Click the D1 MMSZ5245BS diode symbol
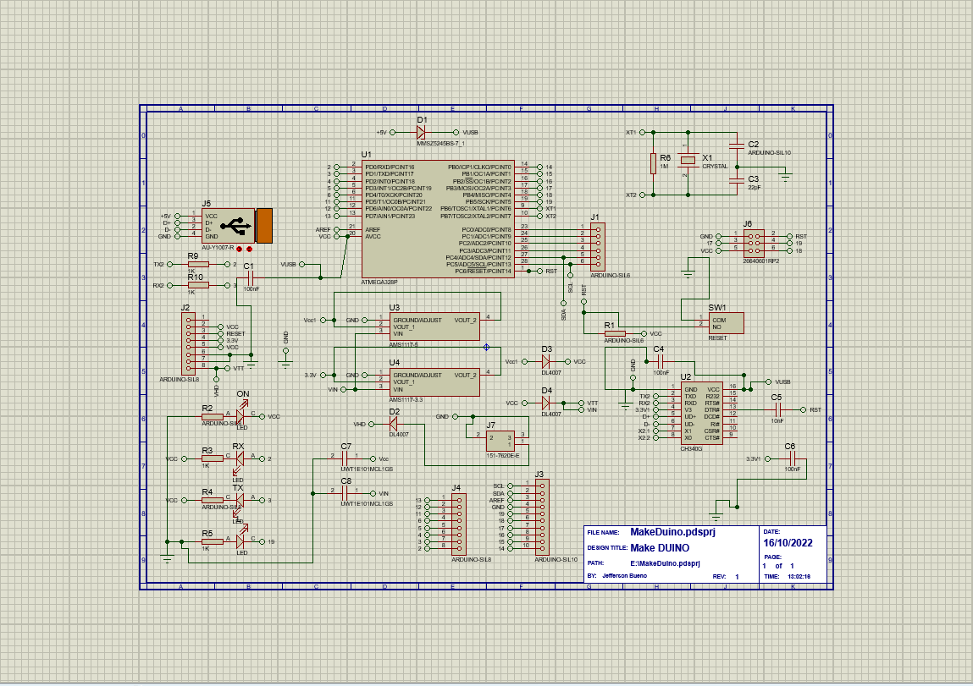The height and width of the screenshot is (686, 973). pos(421,133)
